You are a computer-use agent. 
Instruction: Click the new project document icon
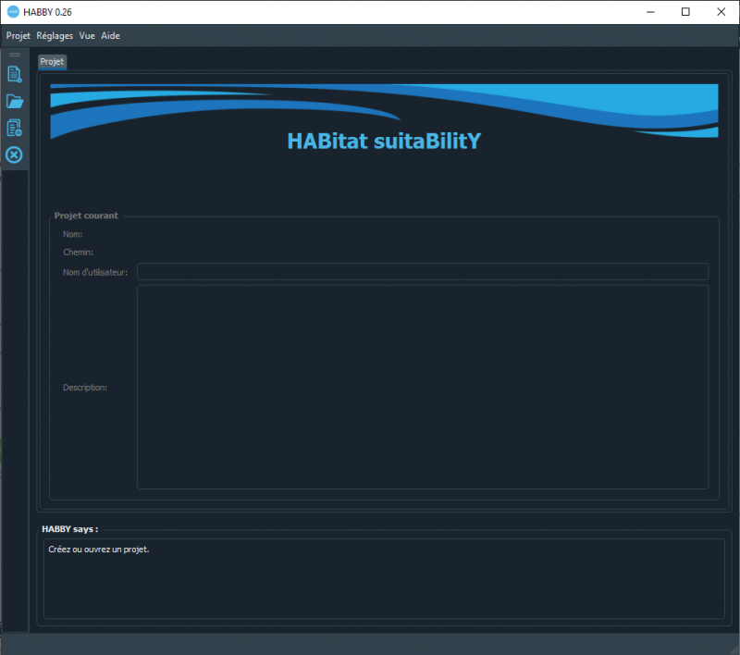pos(14,75)
